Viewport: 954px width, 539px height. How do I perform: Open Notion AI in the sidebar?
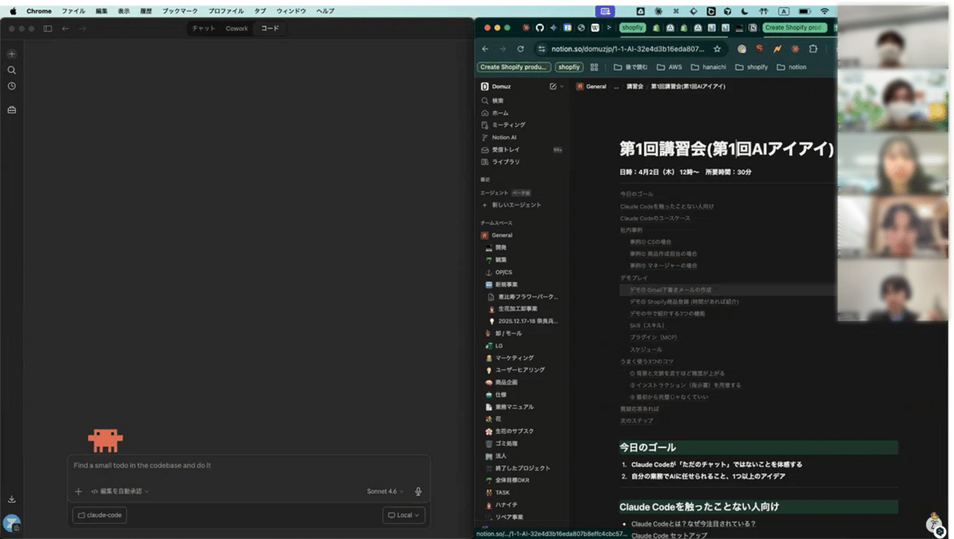504,138
